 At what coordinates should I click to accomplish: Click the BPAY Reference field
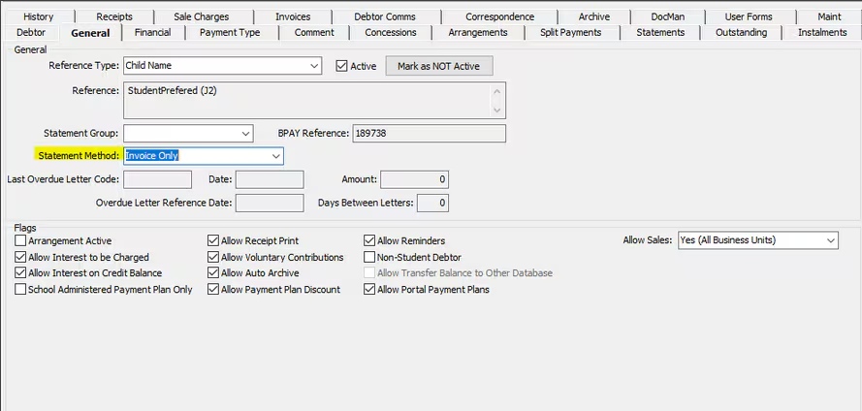click(x=430, y=133)
